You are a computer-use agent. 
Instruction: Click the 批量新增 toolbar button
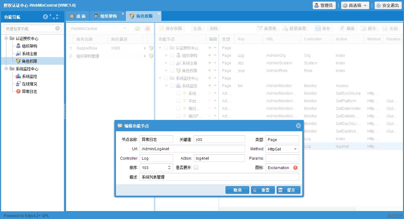pyautogui.click(x=295, y=28)
